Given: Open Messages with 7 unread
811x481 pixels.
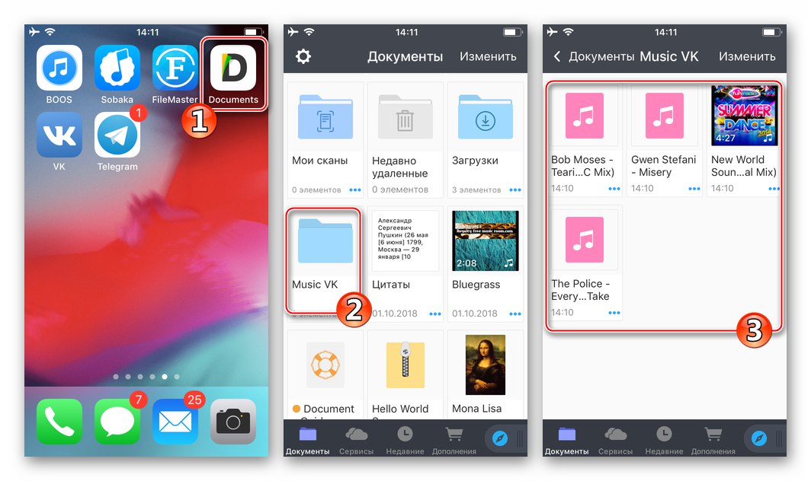Looking at the screenshot, I should click(x=117, y=421).
